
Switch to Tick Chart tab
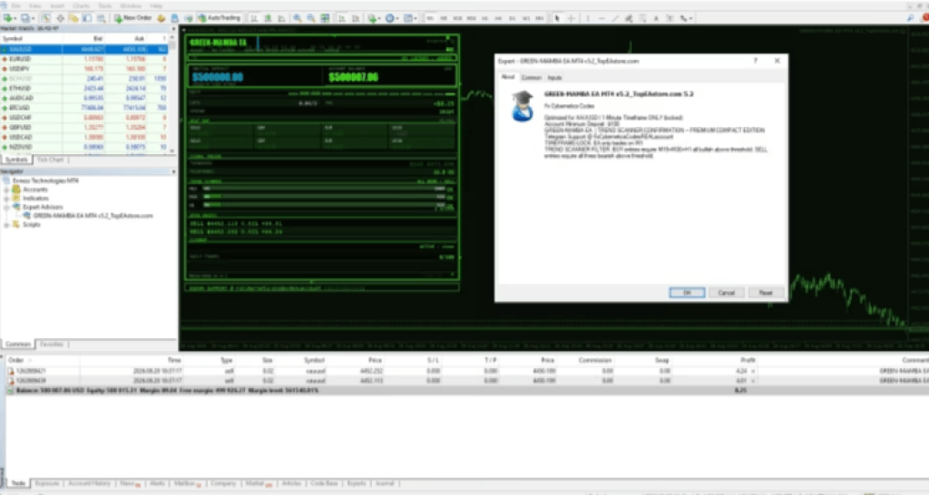click(x=51, y=160)
